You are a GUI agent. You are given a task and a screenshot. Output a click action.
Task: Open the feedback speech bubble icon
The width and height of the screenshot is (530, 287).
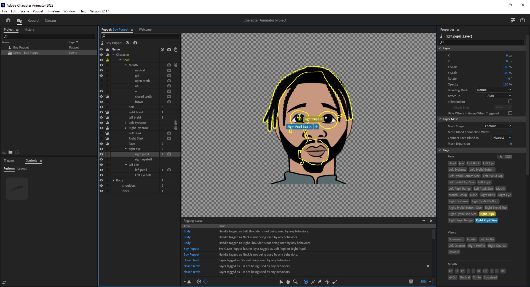pos(513,20)
